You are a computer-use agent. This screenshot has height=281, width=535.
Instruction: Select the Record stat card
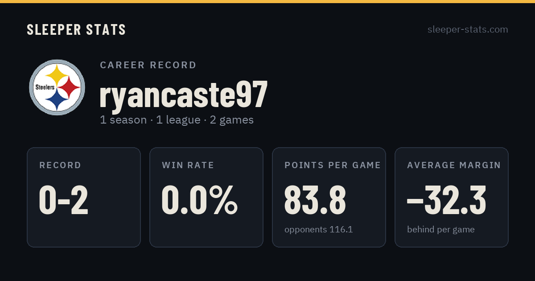click(x=84, y=197)
